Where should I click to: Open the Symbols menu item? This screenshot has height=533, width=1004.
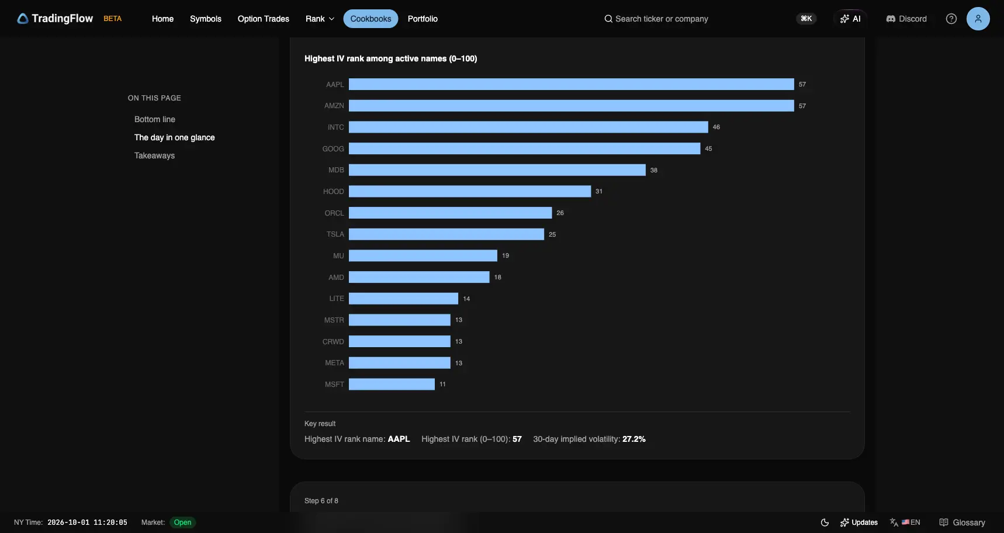(x=206, y=19)
